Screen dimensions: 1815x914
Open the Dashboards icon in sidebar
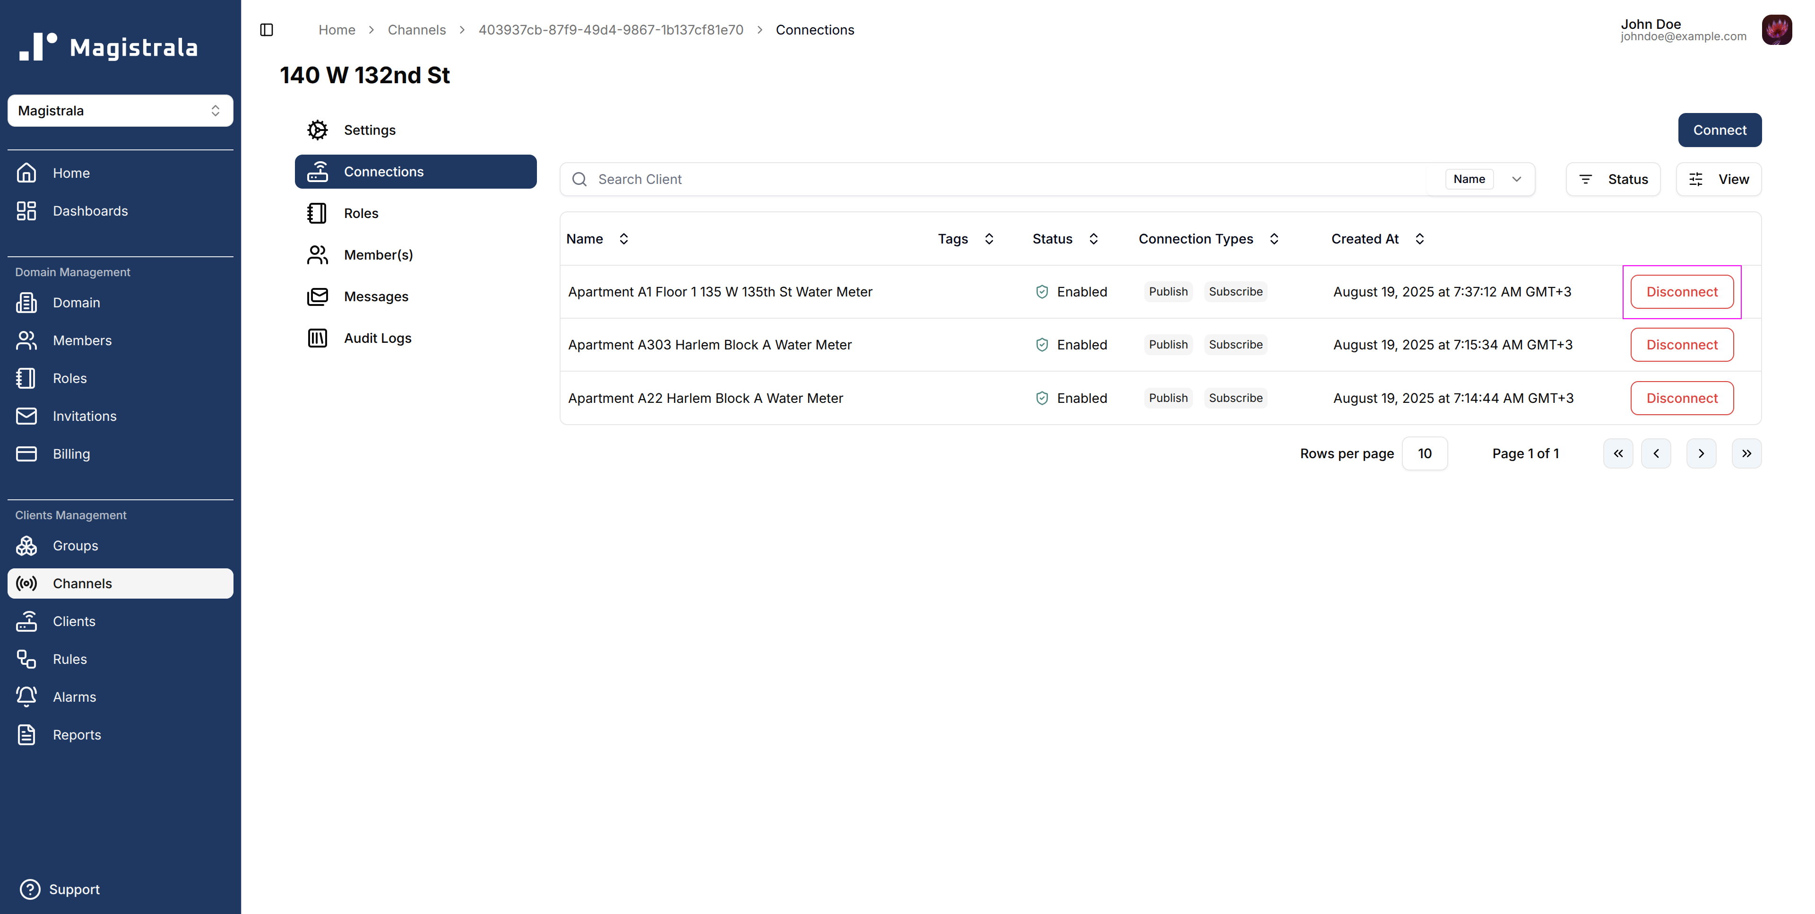[26, 211]
